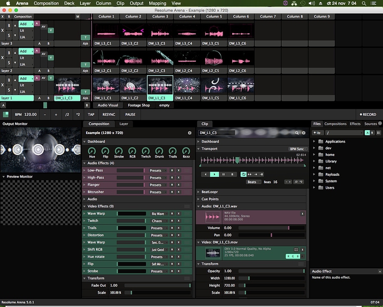Click the loop playback mode icon
This screenshot has height=307, width=383.
click(x=244, y=174)
